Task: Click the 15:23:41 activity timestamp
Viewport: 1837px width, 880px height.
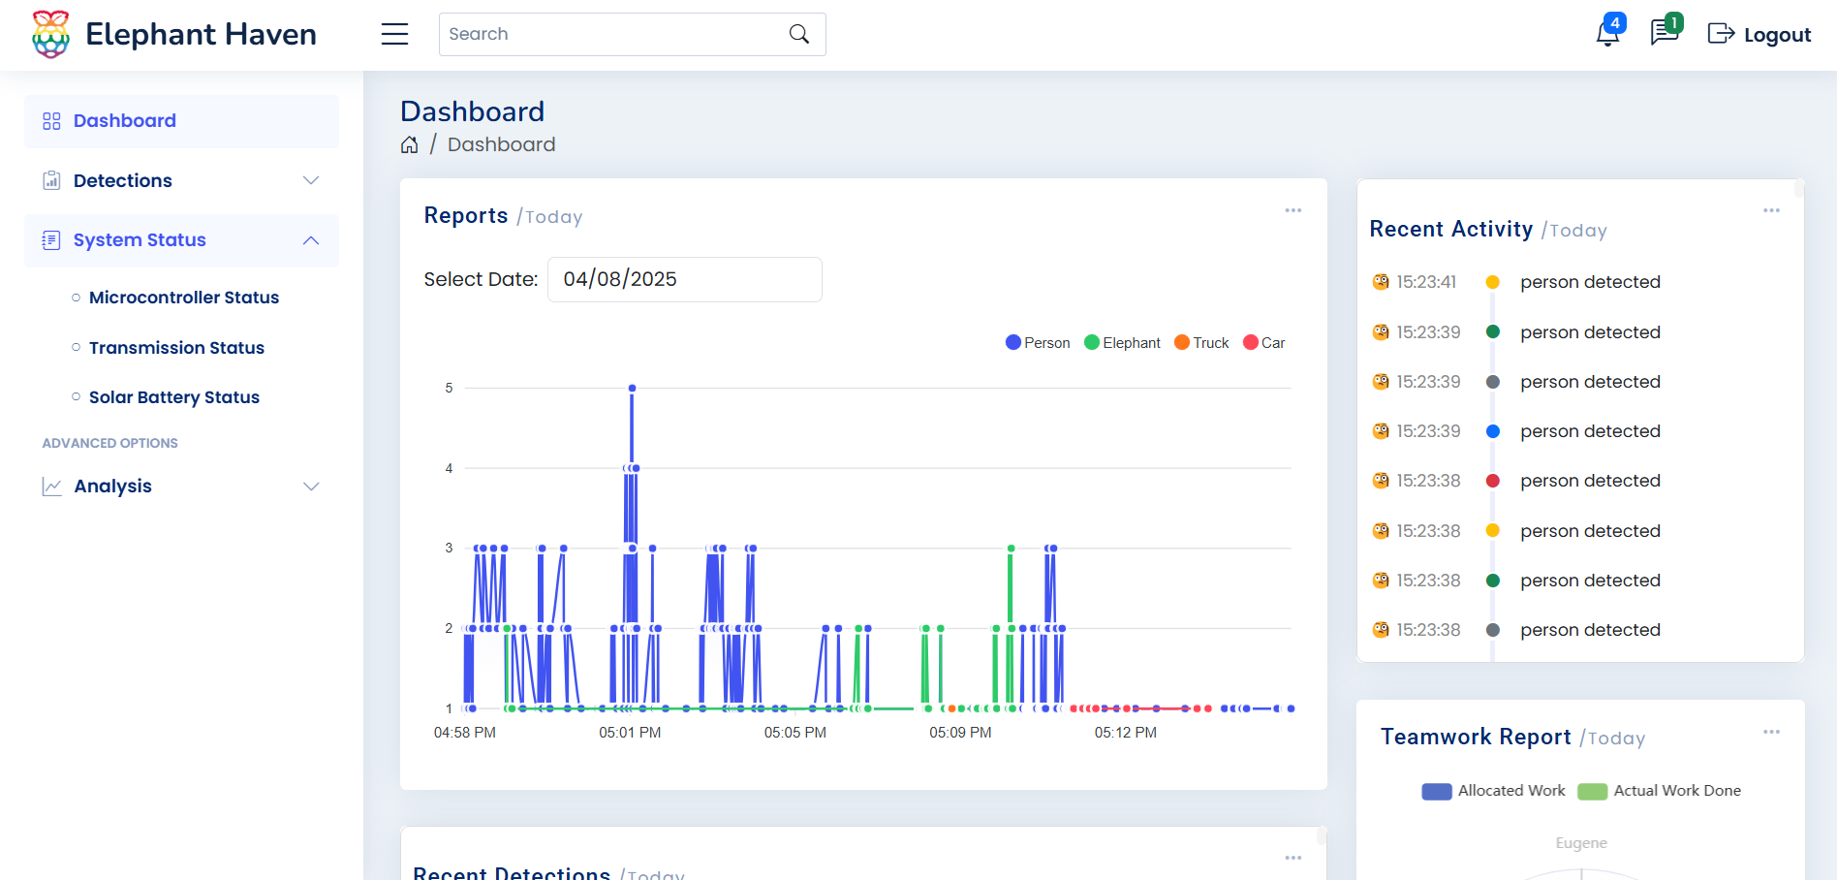Action: 1426,282
